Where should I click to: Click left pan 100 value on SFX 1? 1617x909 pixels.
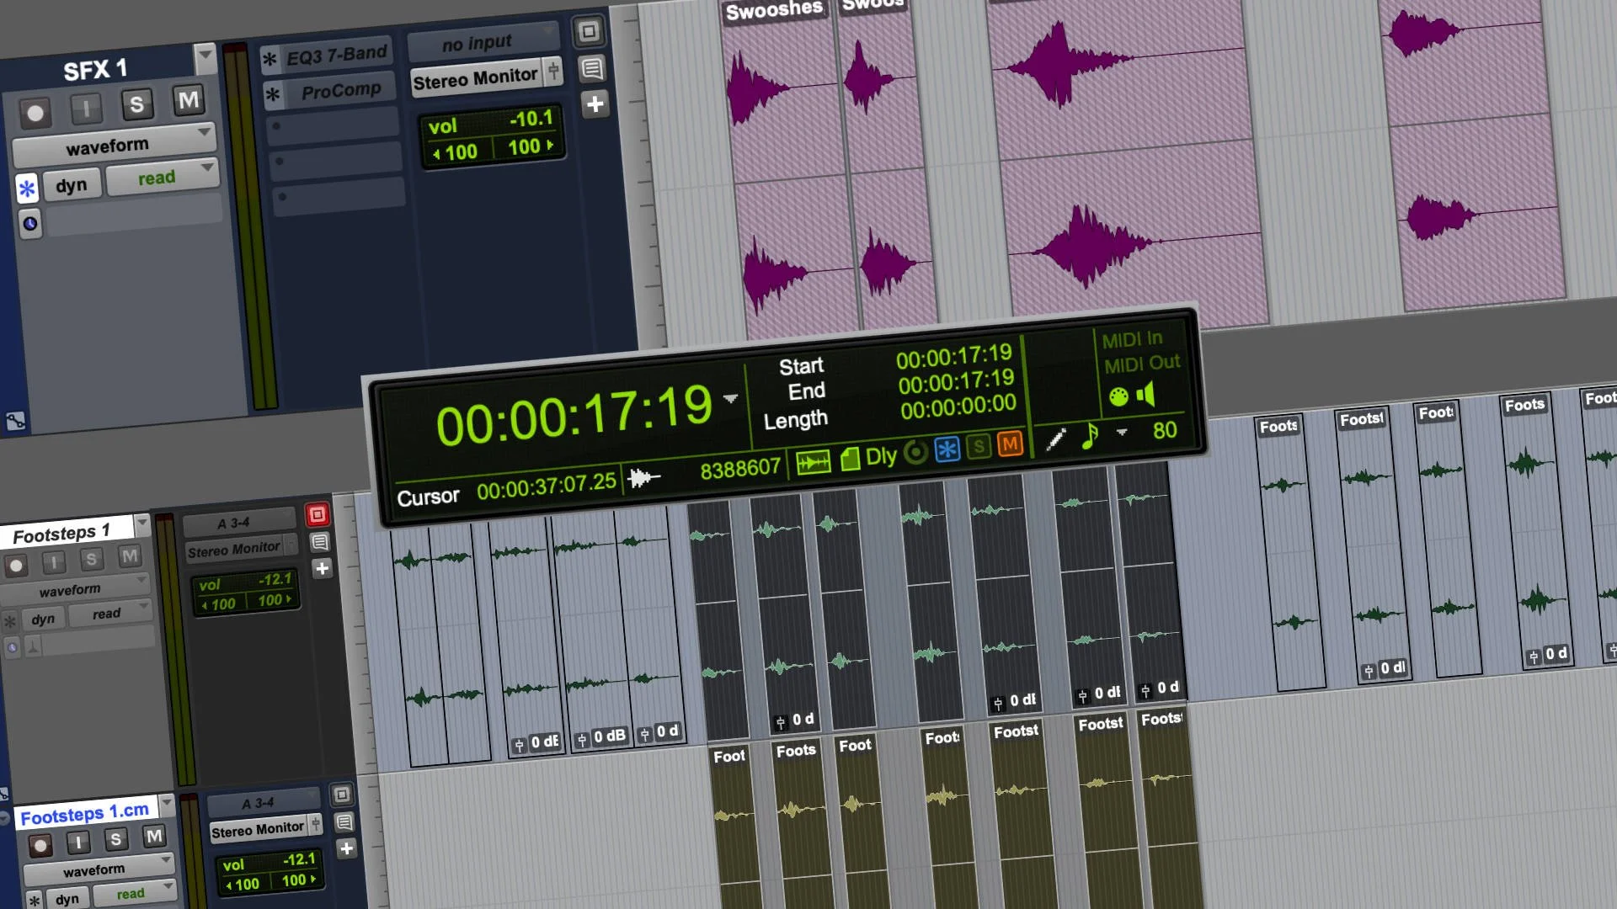click(456, 152)
